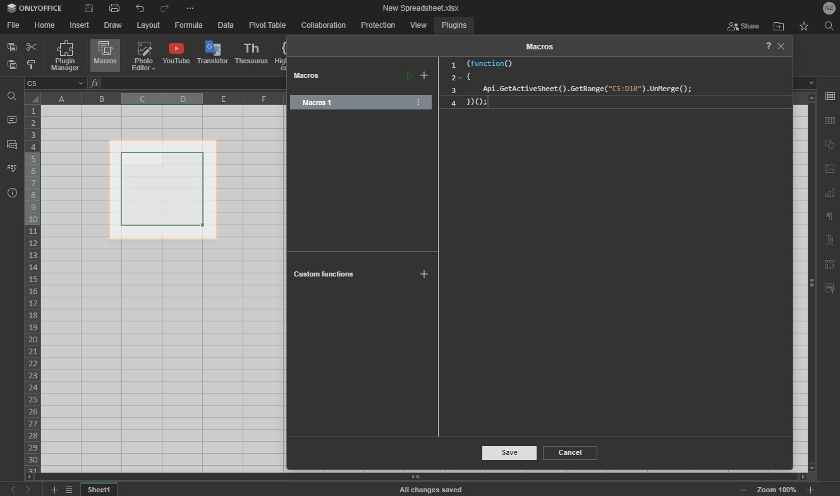This screenshot has height=496, width=840.
Task: Switch to the Home tab
Action: point(44,25)
